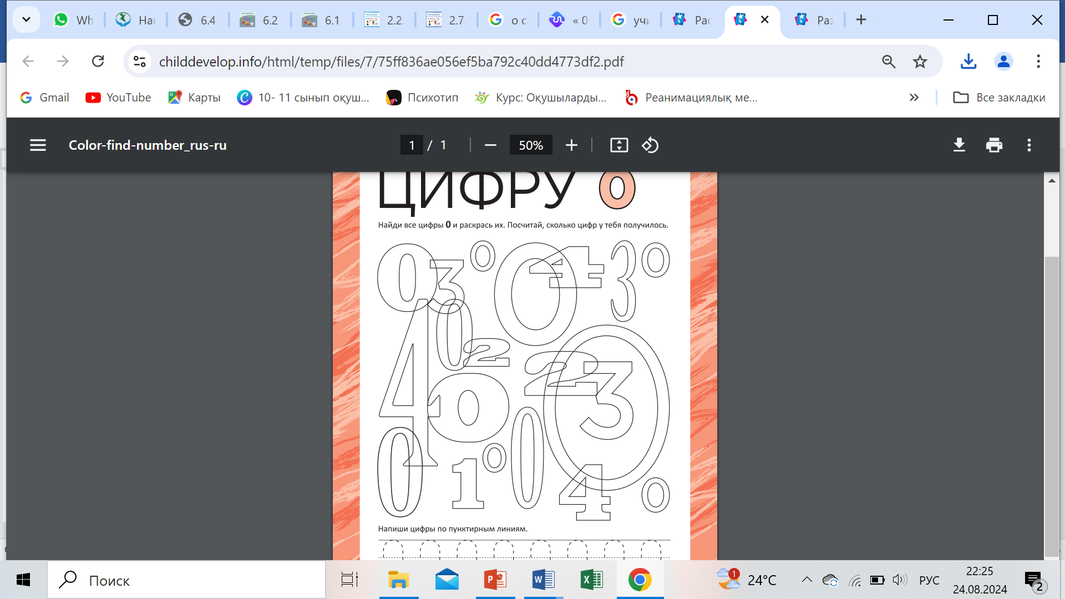Switch input language РУС in taskbar
Viewport: 1065px width, 599px height.
929,580
